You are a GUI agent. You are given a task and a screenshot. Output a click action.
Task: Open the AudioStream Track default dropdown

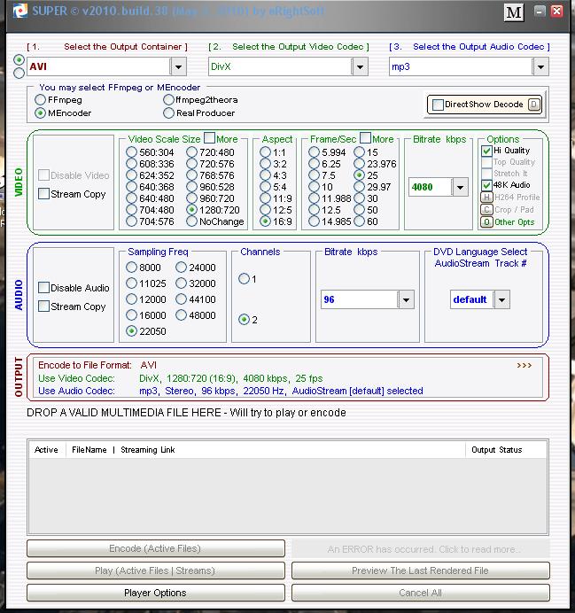pyautogui.click(x=501, y=299)
